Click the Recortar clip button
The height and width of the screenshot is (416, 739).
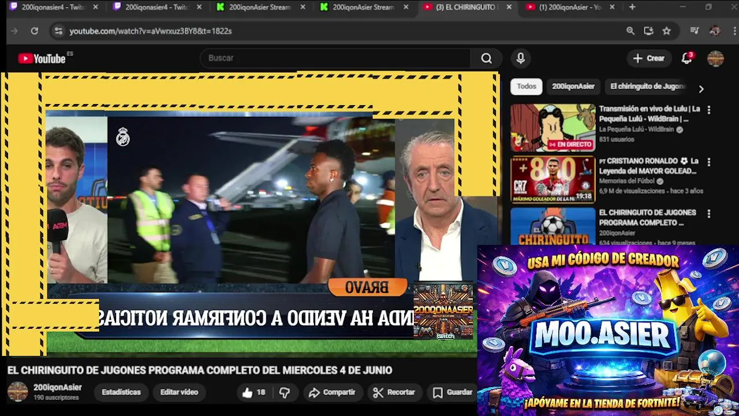(x=394, y=392)
